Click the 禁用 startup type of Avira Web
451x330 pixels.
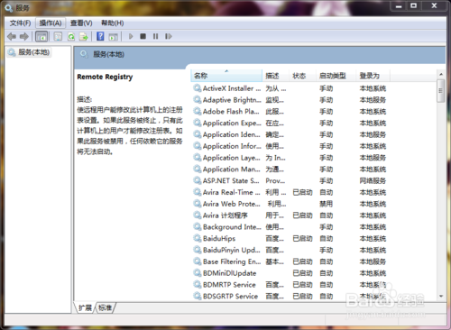point(327,204)
